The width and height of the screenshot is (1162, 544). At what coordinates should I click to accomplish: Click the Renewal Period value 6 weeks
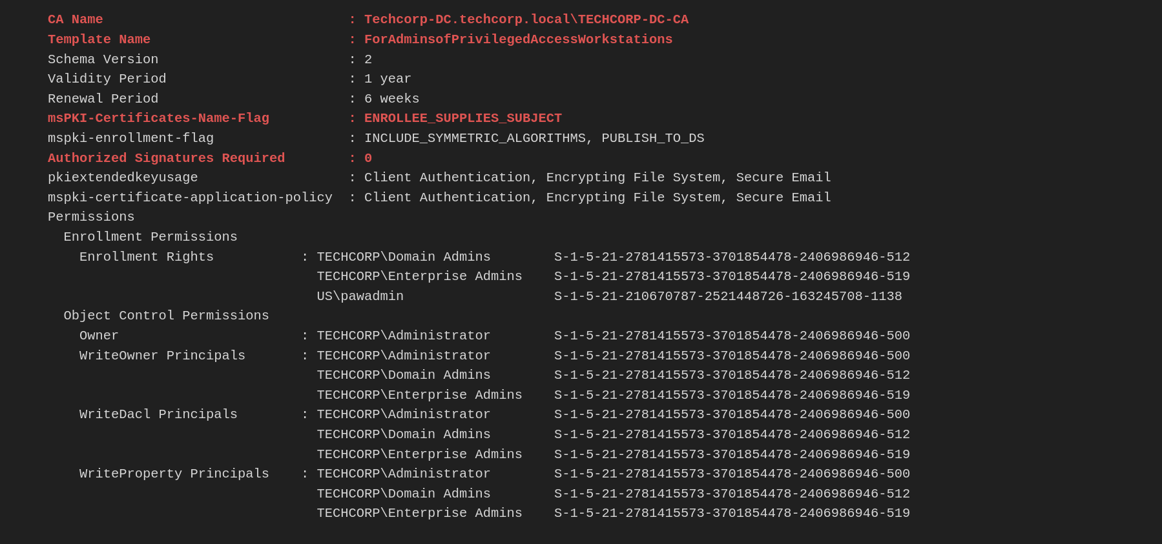click(391, 99)
